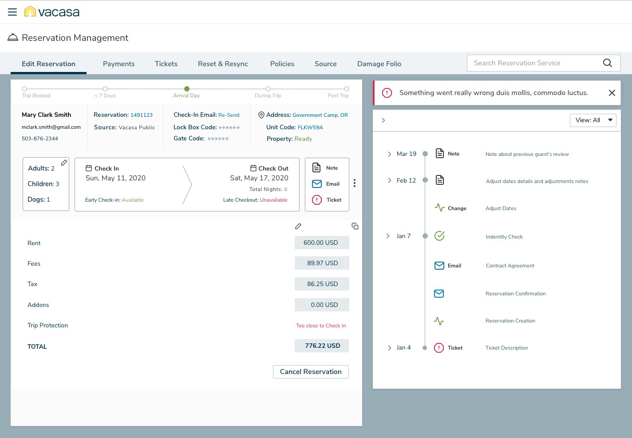Screen dimensions: 632x438
Task: Click the search magnifier icon
Action: point(608,63)
